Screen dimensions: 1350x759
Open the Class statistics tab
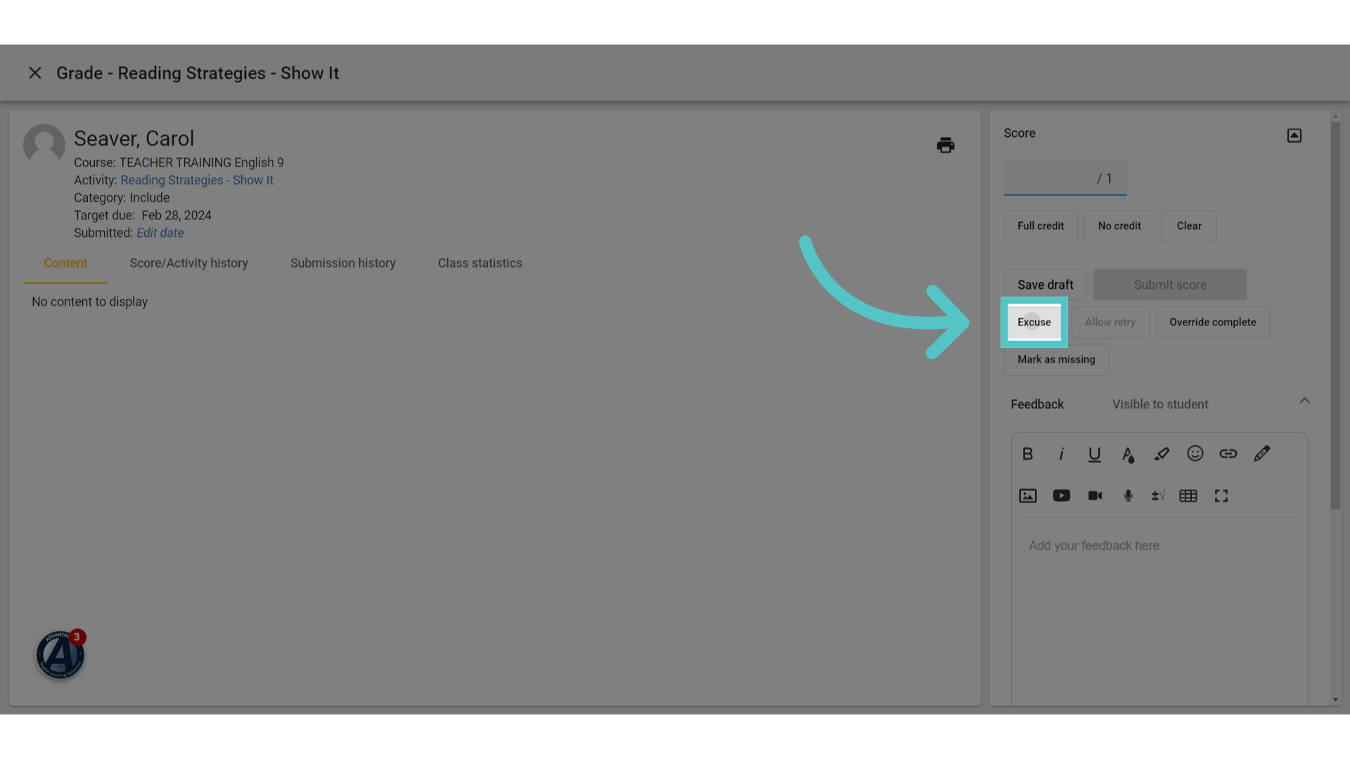click(x=480, y=264)
